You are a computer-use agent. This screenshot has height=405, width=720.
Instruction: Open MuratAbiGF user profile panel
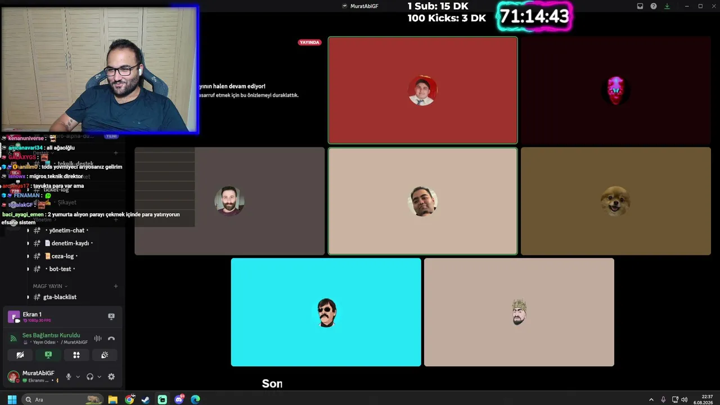pyautogui.click(x=34, y=376)
